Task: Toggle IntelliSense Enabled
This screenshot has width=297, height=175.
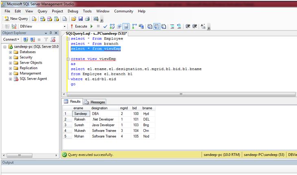Action: [126, 26]
